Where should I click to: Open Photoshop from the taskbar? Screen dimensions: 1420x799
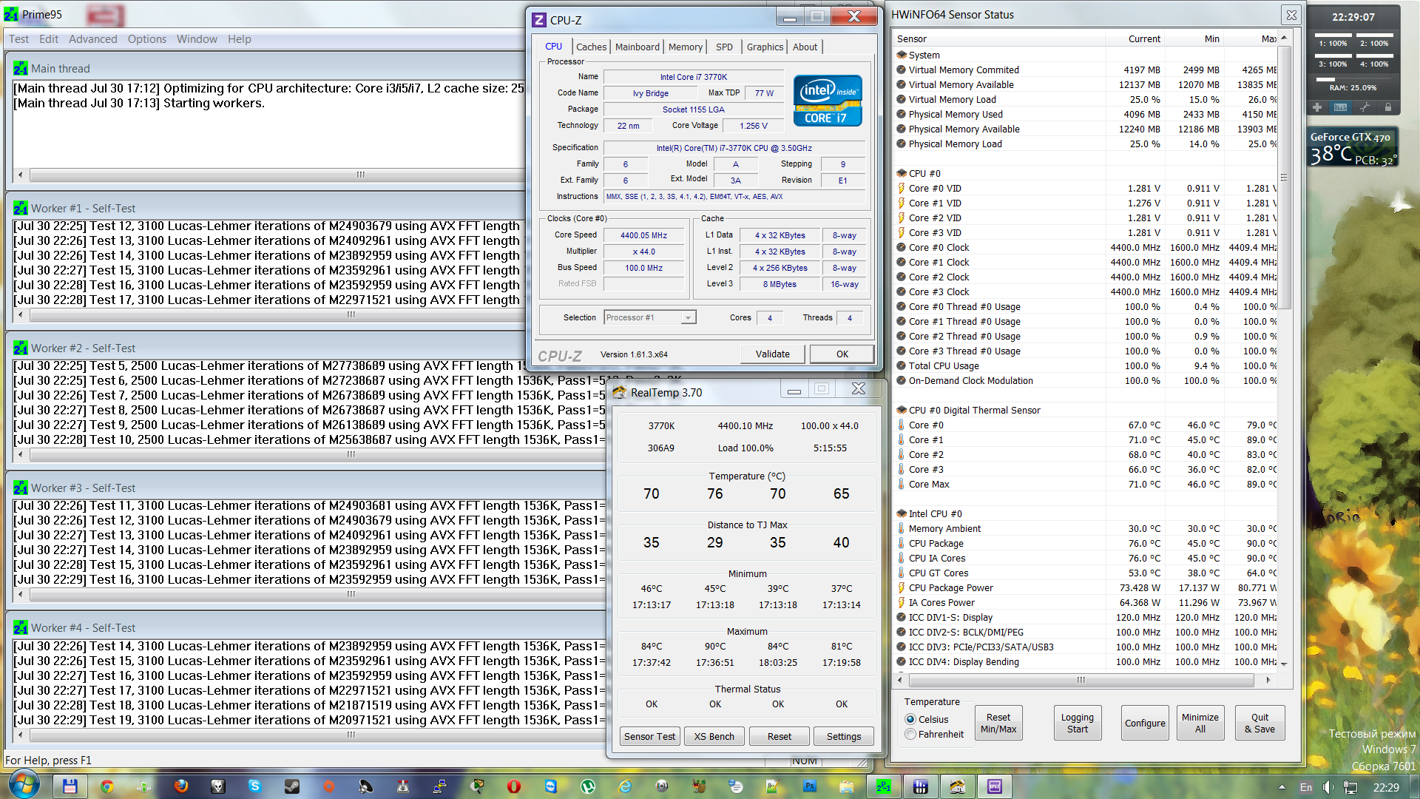pos(810,786)
